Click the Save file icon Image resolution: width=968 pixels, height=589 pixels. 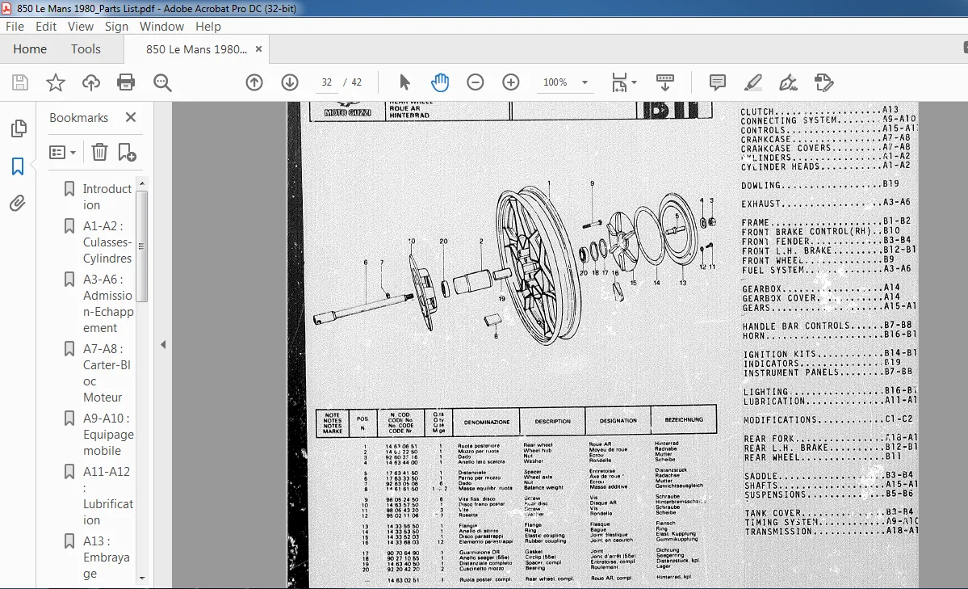click(x=20, y=82)
